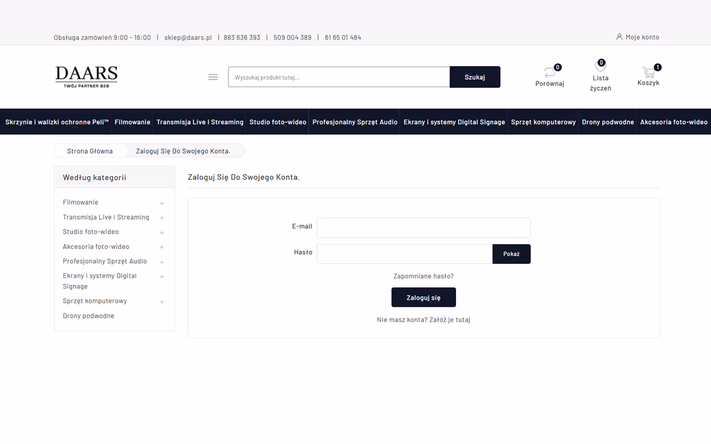Toggle password visibility with Pokaż
Screen dimensions: 711x444
(512, 254)
